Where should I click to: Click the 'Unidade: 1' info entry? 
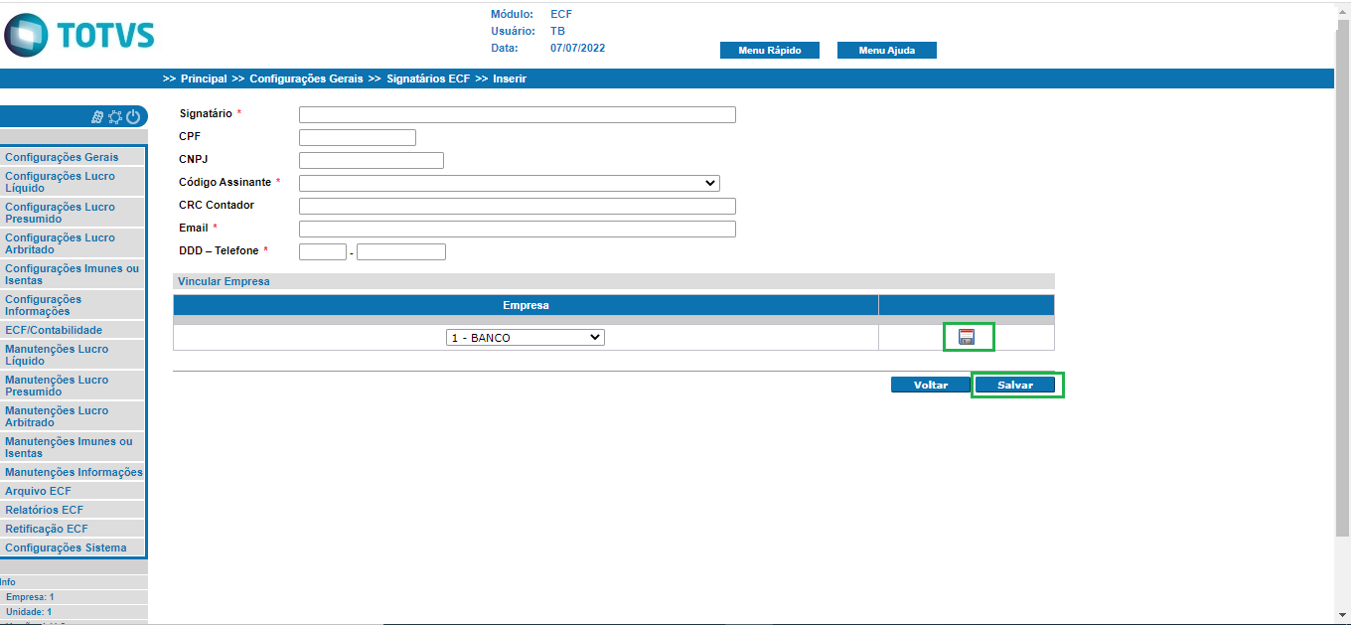pos(29,612)
